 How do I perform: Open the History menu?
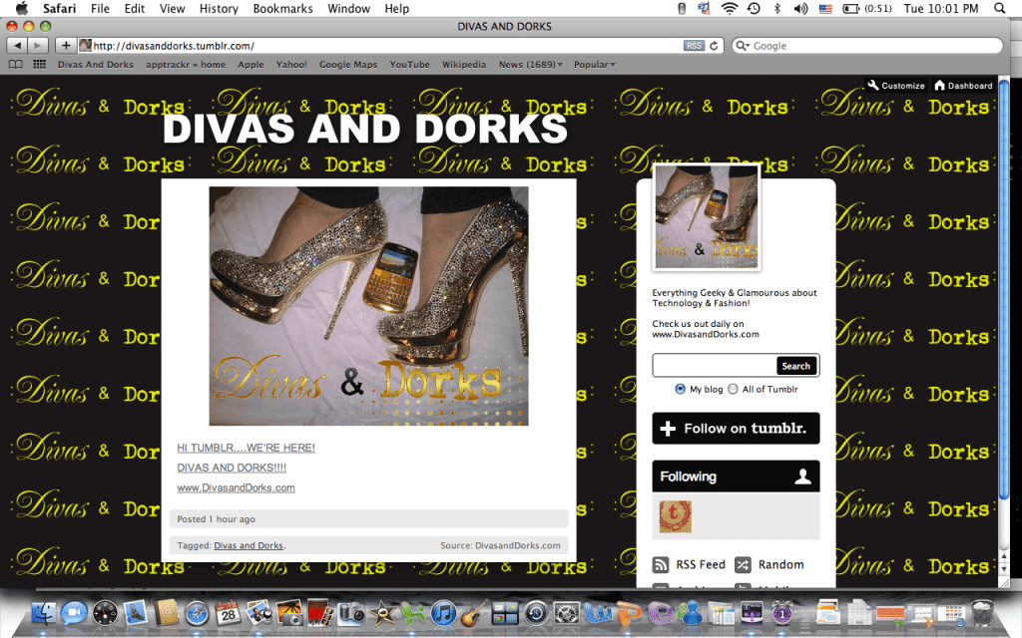point(218,8)
